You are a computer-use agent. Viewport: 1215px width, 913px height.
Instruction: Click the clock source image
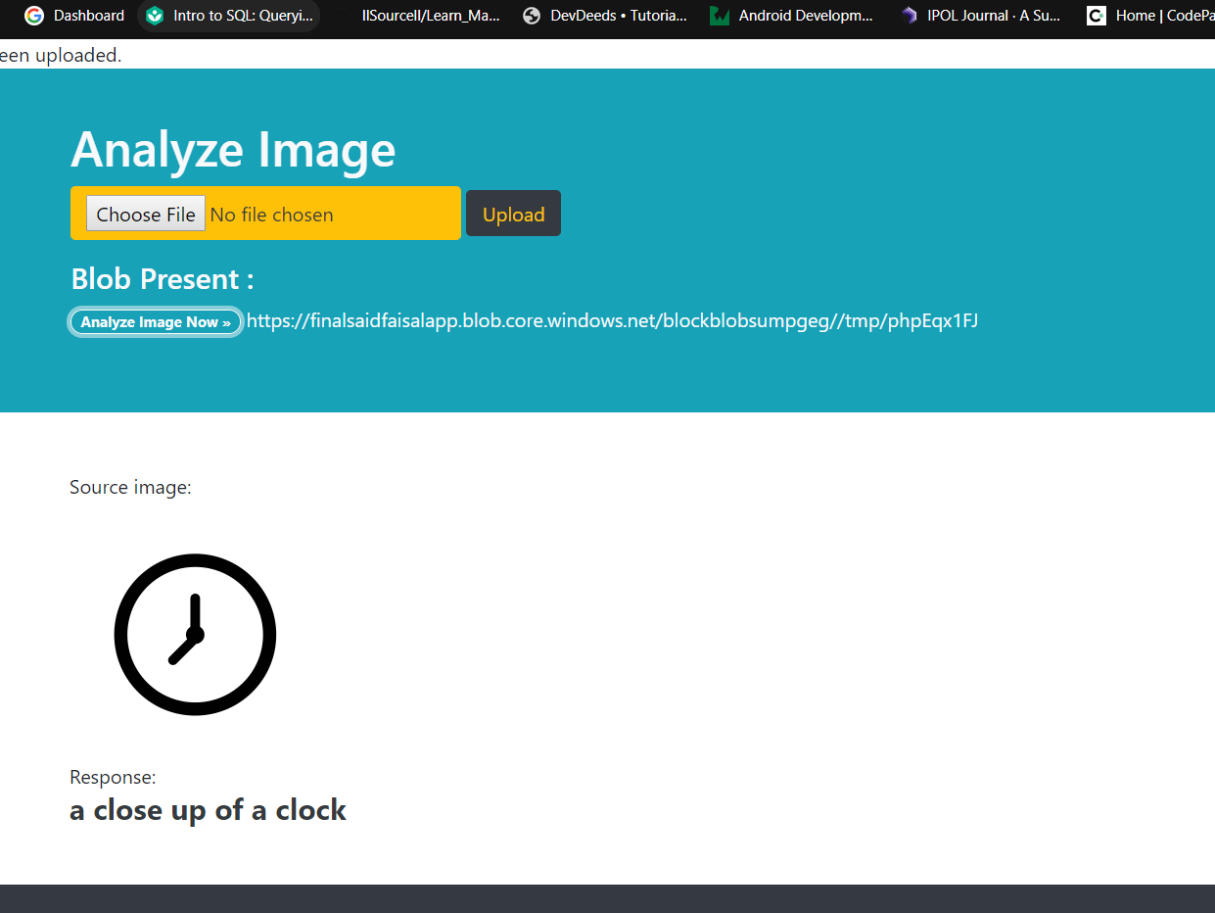point(195,634)
